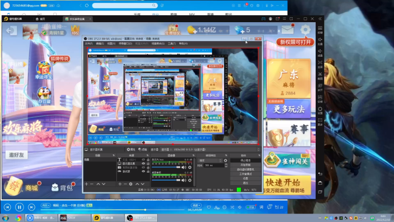Adjust the desktop audio volume slider in OBS

pyautogui.click(x=166, y=180)
